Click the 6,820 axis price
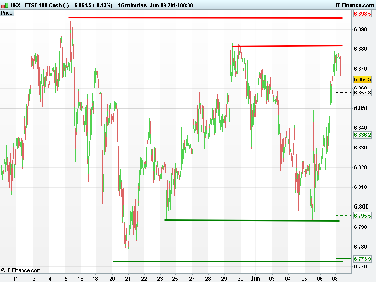This screenshot has height=282, width=376. coord(360,167)
